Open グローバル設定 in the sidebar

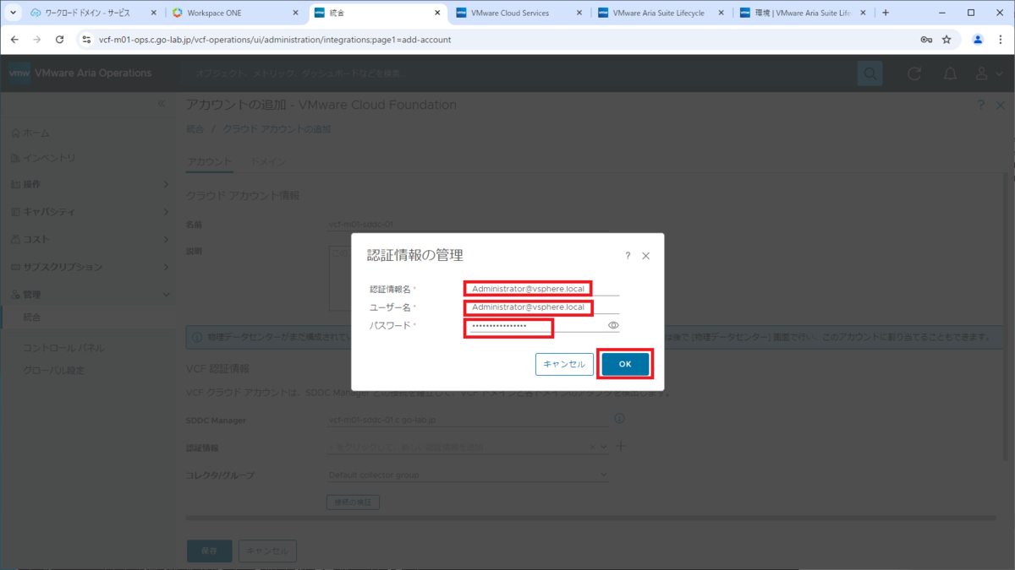[x=54, y=370]
